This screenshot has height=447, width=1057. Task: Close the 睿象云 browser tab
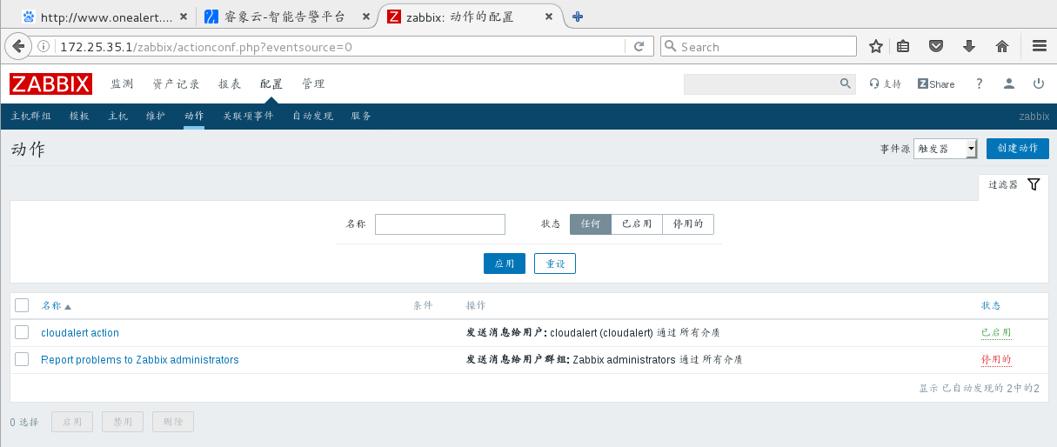point(367,17)
